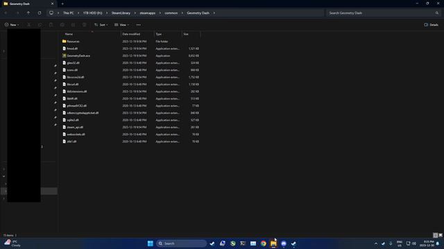
Task: Expand the chevron after SteamLibrary in the address bar
Action: point(135,13)
